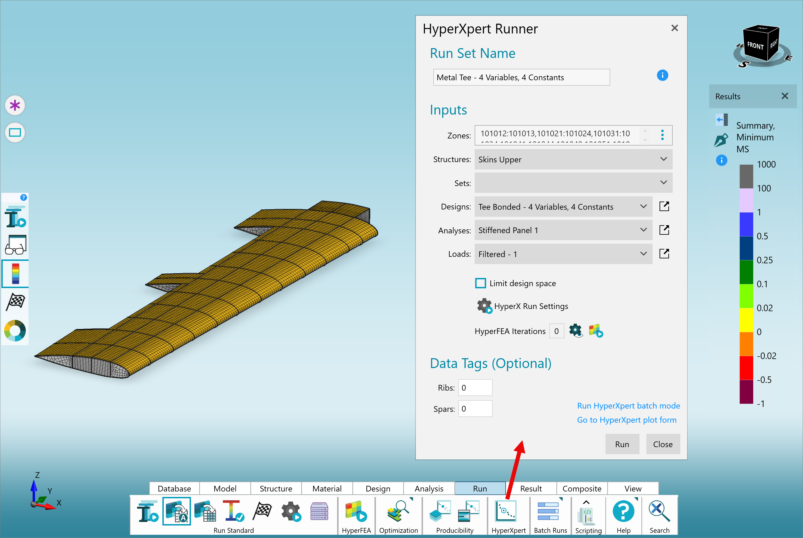Enable the Limit design space checkbox
This screenshot has width=803, height=538.
point(480,283)
